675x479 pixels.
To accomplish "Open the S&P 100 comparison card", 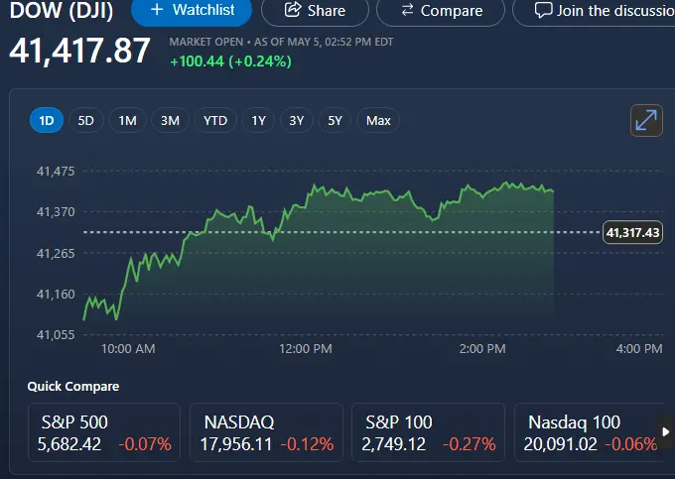I will [x=428, y=432].
